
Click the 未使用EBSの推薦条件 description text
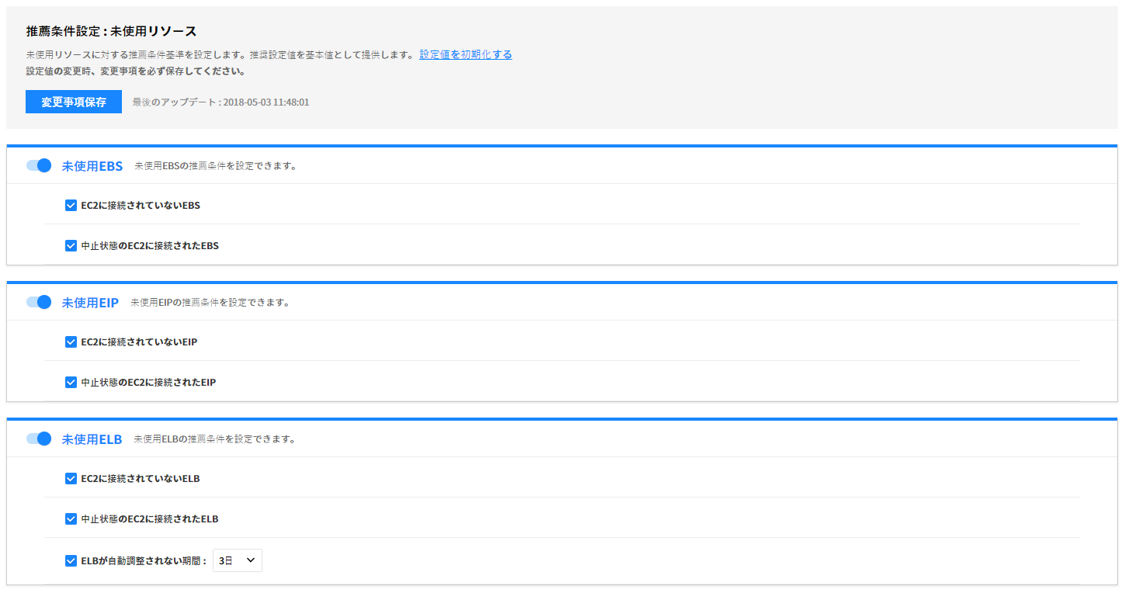click(x=215, y=166)
